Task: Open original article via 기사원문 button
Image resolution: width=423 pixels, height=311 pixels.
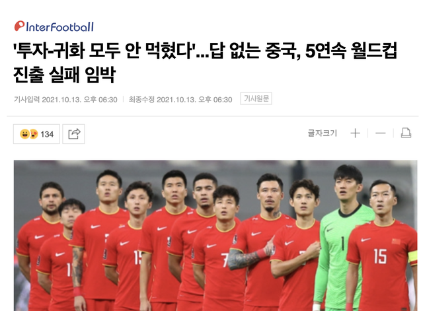Action: pyautogui.click(x=256, y=98)
